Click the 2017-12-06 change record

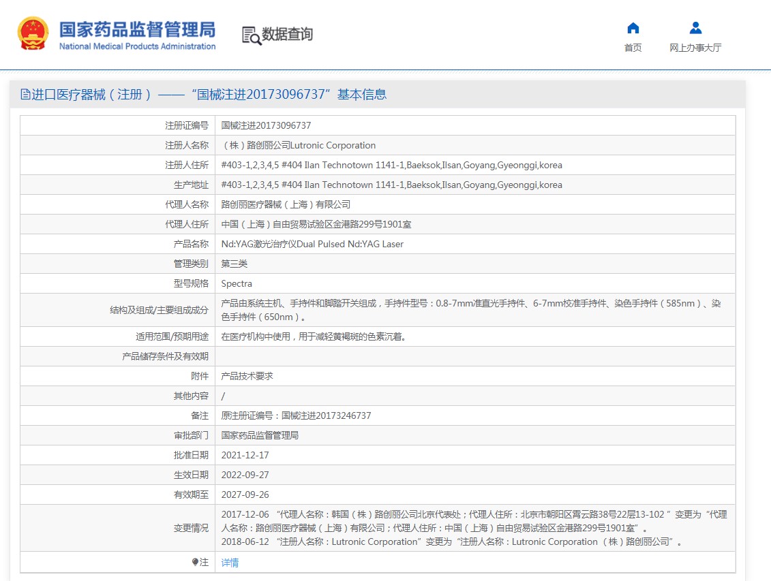(x=474, y=521)
